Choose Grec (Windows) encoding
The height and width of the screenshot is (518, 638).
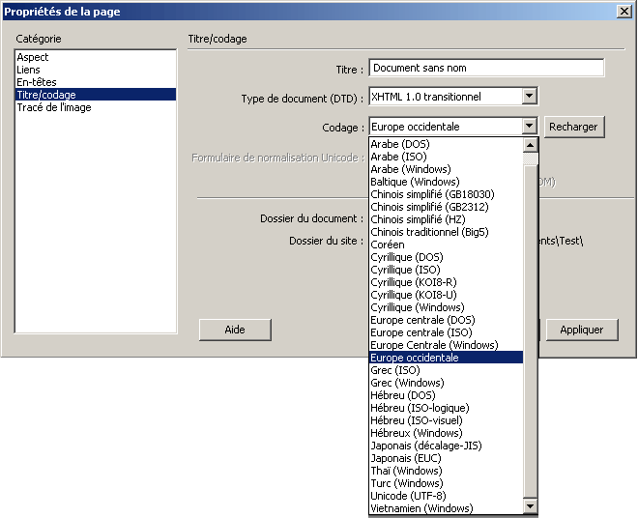[446, 383]
